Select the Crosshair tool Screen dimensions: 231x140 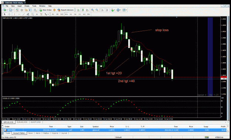point(9,14)
